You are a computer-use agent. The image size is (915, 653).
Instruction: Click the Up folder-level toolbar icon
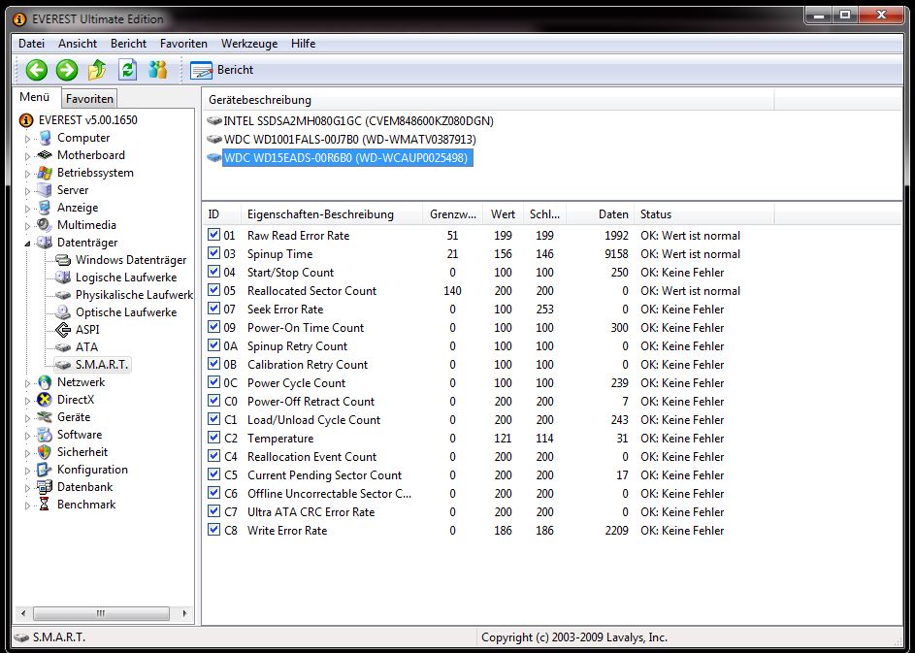97,70
